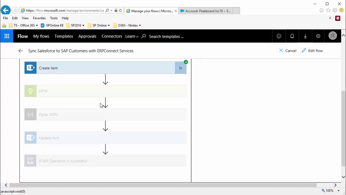Viewport: 346px width, 195px height.
Task: Expand the Update item step
Action: point(105,138)
